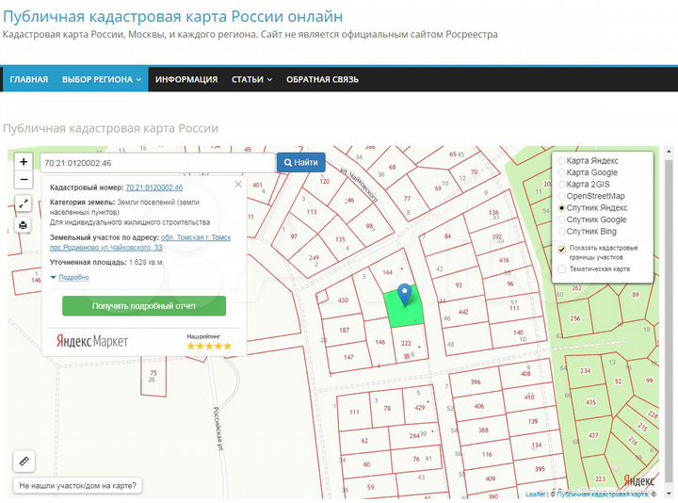The height and width of the screenshot is (503, 678).
Task: Select OpenStreetMap layer
Action: (x=561, y=196)
